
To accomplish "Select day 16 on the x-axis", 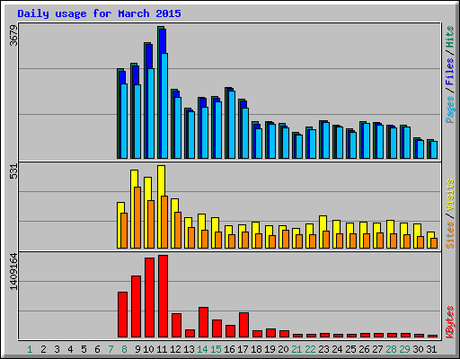I will tap(229, 349).
